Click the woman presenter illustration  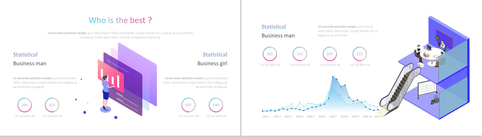coord(106,94)
